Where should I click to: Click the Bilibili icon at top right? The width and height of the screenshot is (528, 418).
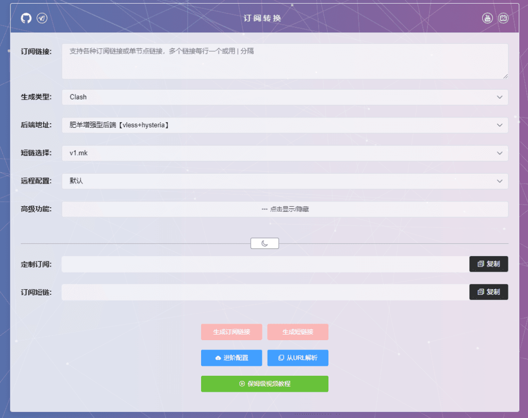503,19
